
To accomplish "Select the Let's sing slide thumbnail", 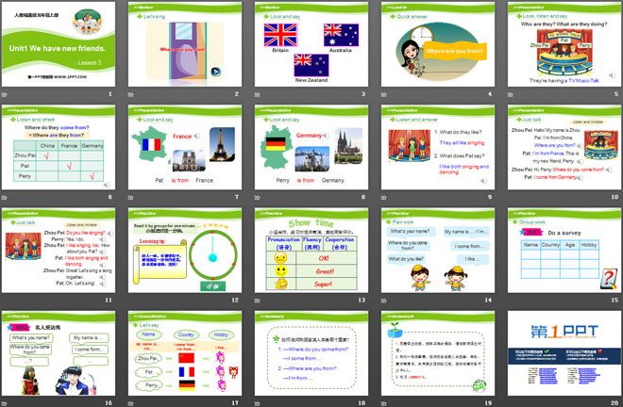I will 185,44.
